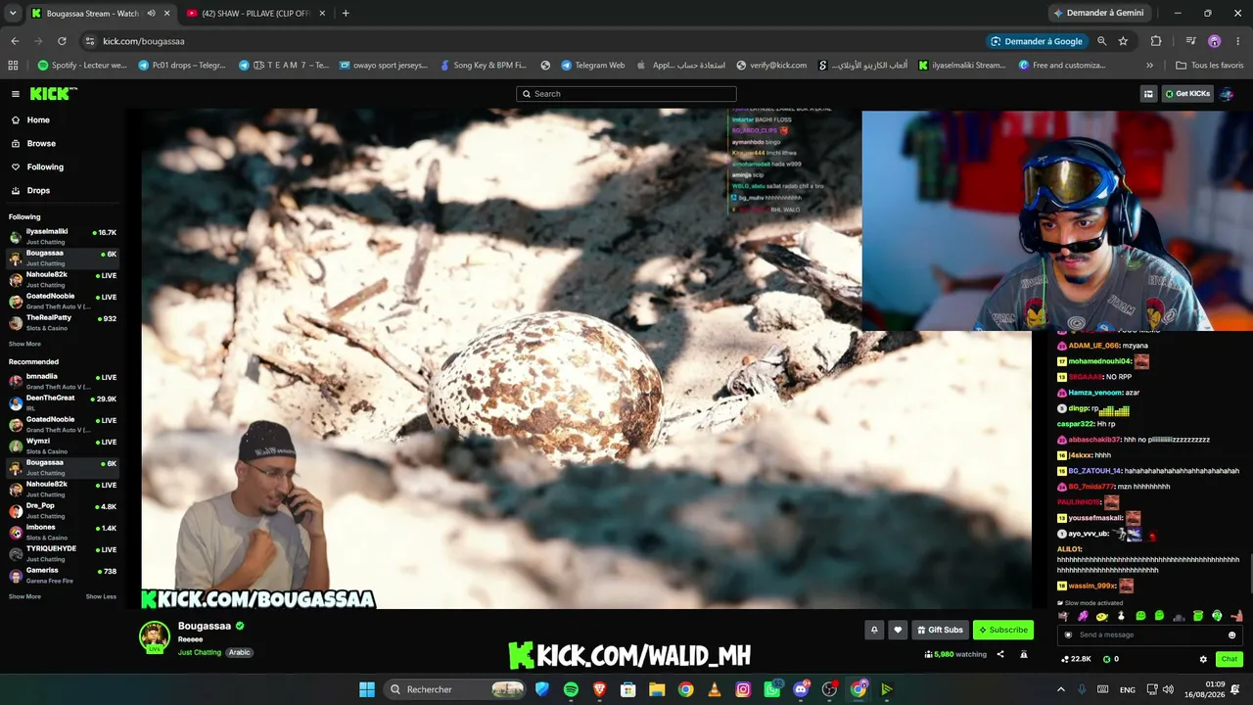Toggle the chat panel layout icon
This screenshot has width=1253, height=705.
[1148, 94]
